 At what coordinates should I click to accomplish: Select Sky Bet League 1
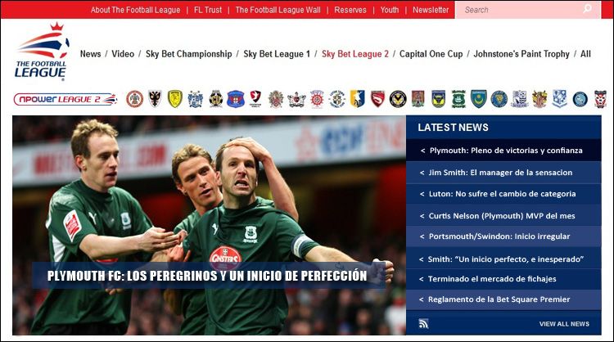pyautogui.click(x=277, y=54)
